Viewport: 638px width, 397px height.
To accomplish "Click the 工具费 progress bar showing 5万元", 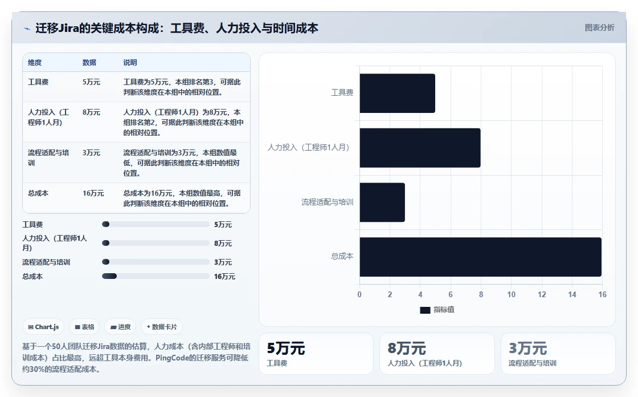I will tap(156, 224).
